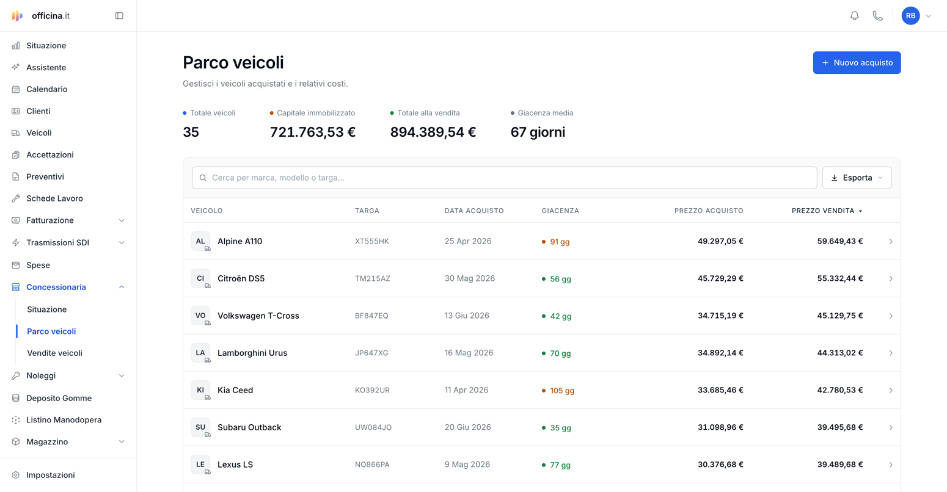947x492 pixels.
Task: Click the Deposito Gomme stack icon
Action: coord(16,398)
